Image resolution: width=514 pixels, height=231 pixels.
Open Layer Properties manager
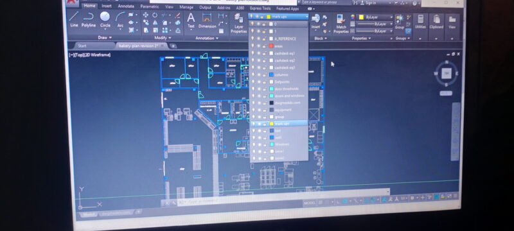tap(238, 24)
